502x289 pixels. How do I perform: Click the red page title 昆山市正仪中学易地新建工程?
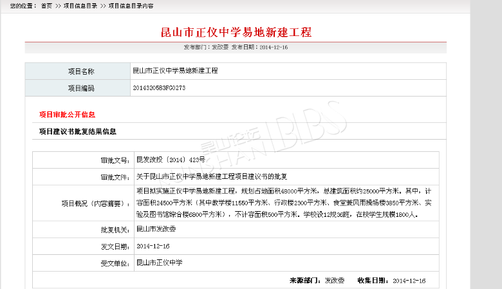tap(236, 32)
